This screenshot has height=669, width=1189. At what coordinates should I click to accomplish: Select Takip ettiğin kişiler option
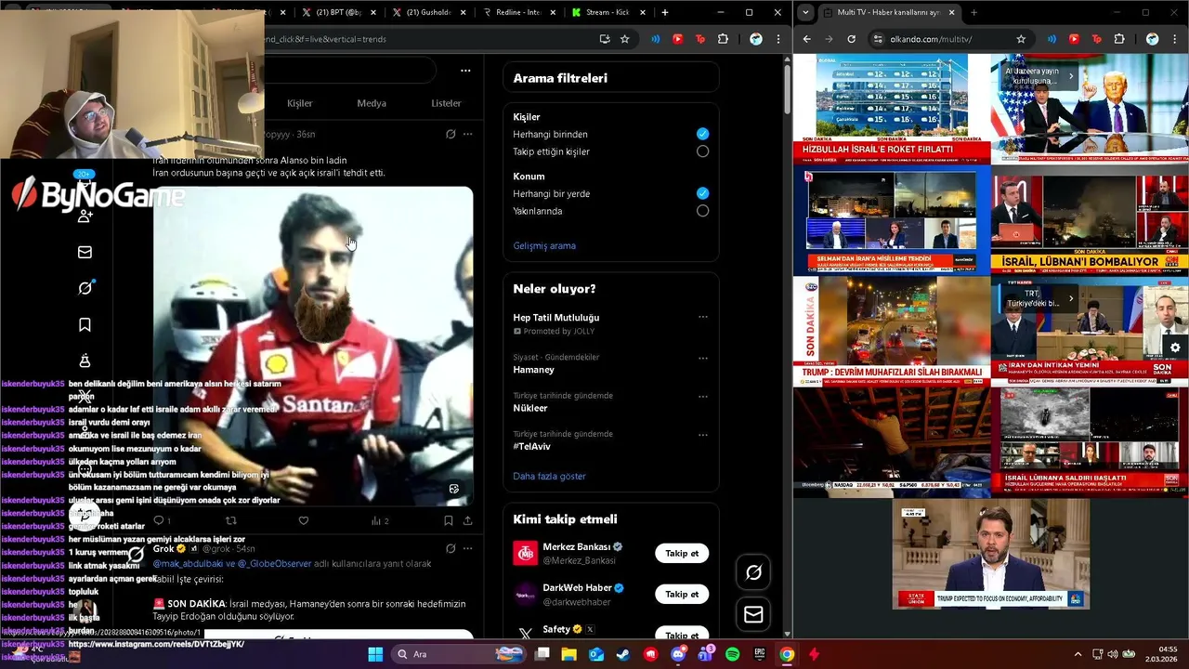coord(702,151)
